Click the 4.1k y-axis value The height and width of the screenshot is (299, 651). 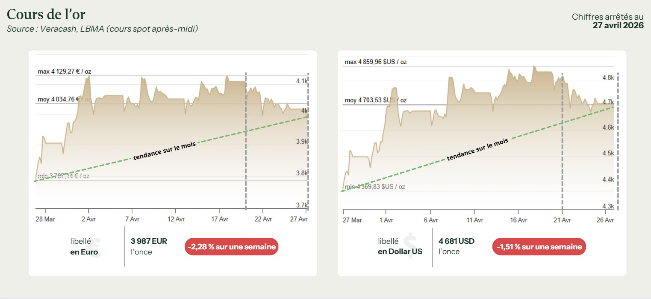tap(302, 81)
